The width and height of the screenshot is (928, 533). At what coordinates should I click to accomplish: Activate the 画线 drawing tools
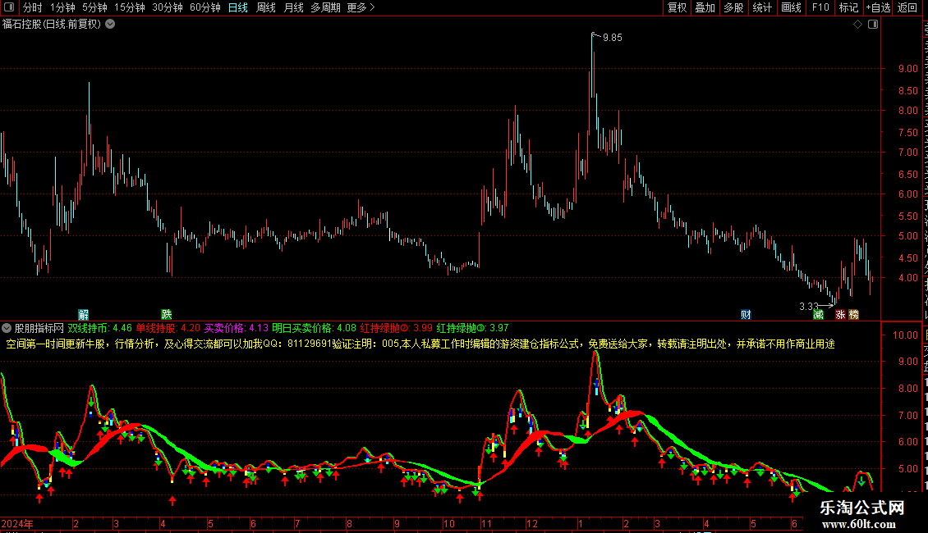coord(792,7)
